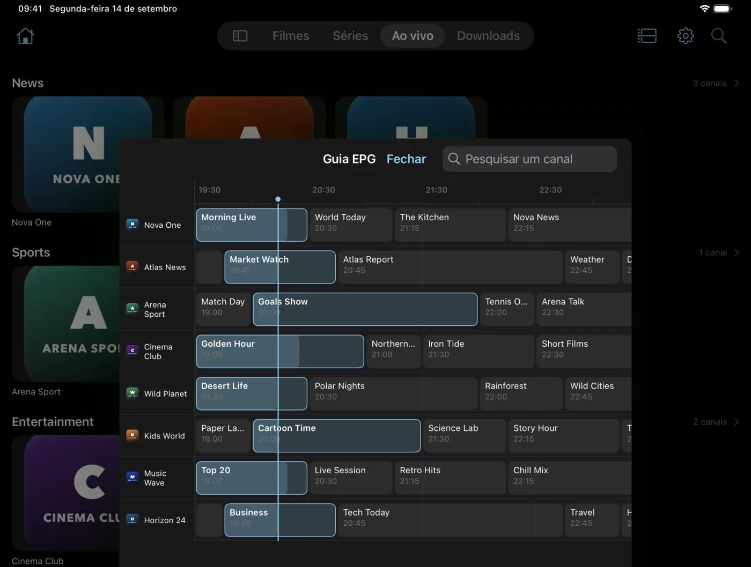Open the channel list view icon
The width and height of the screenshot is (751, 567).
click(x=647, y=36)
